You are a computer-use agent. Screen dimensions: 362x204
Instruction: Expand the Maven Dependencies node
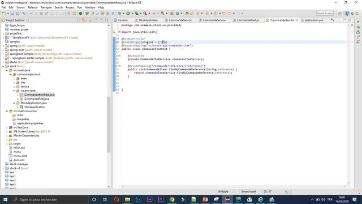point(7,135)
